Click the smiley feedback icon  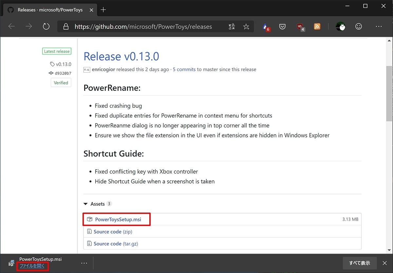click(359, 26)
